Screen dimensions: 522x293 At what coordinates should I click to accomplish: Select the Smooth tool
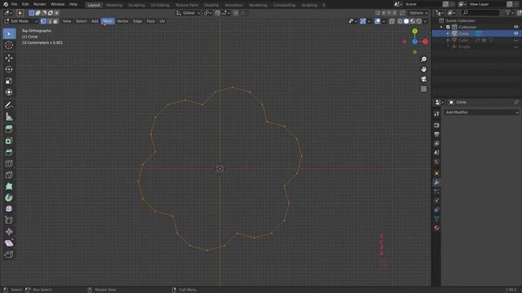click(9, 209)
